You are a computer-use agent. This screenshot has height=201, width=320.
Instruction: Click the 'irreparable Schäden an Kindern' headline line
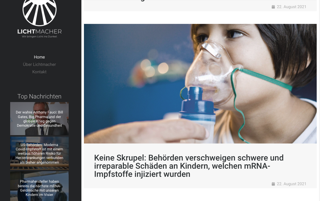coord(182,166)
